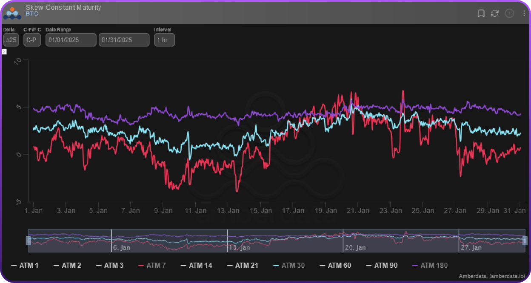Viewport: 531px width, 283px height.
Task: Click the left range navigator handle
Action: click(29, 241)
